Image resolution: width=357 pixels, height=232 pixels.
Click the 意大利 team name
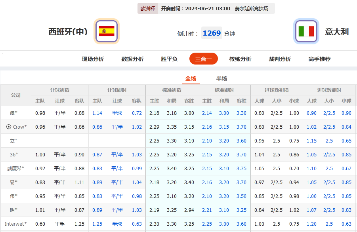coord(338,32)
